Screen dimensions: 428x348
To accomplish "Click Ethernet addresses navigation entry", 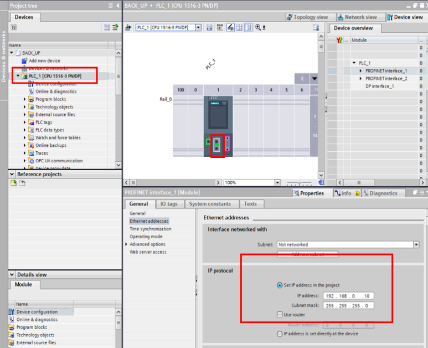I will pos(149,221).
